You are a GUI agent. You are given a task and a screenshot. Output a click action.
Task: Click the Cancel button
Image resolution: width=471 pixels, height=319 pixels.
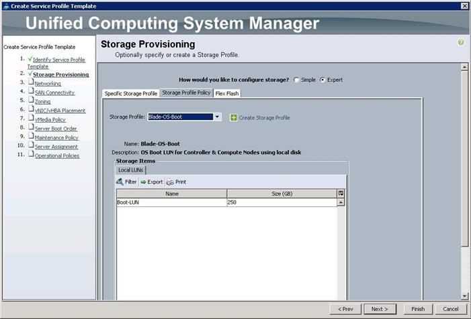451,309
